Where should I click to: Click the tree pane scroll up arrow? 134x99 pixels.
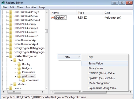coord(47,12)
